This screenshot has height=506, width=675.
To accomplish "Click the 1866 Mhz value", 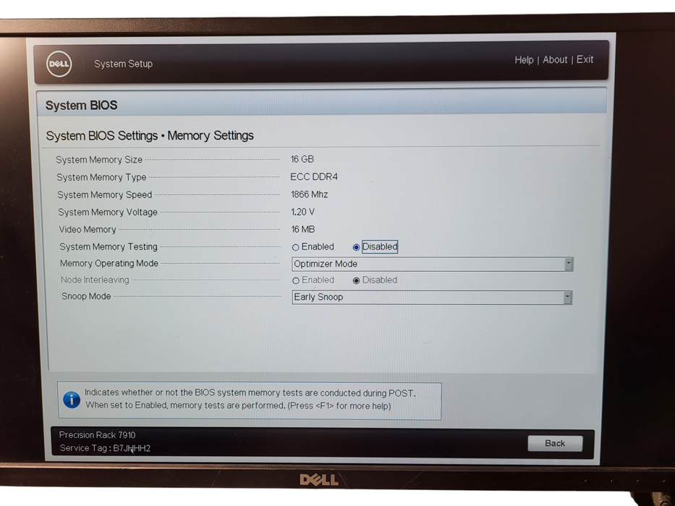I will pos(309,194).
